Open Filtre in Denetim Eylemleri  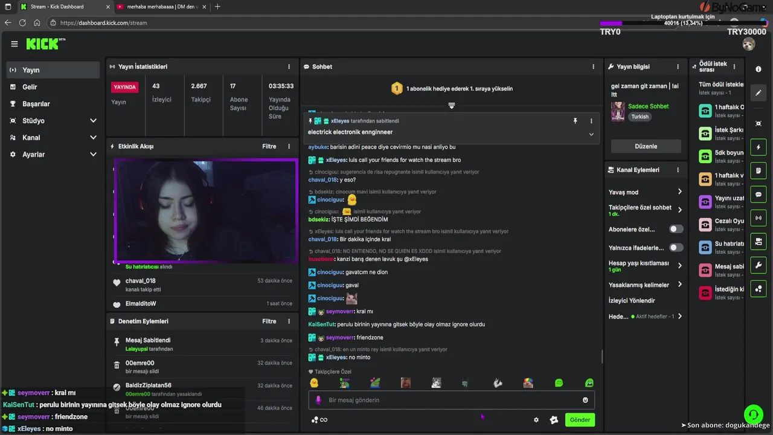(x=269, y=321)
